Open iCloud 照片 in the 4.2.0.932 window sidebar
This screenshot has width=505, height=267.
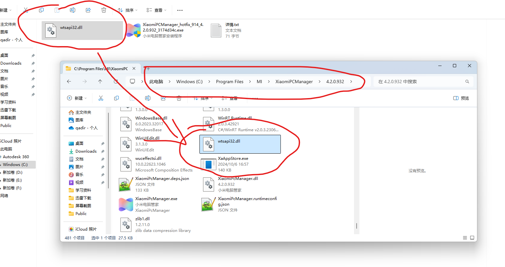pyautogui.click(x=86, y=229)
